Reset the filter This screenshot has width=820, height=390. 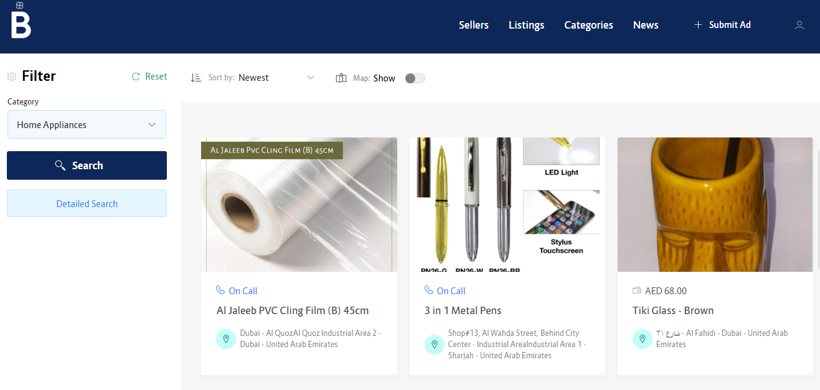pyautogui.click(x=149, y=77)
